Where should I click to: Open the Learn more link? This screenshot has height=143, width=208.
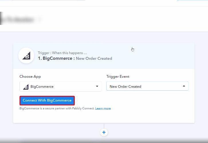(x=103, y=108)
